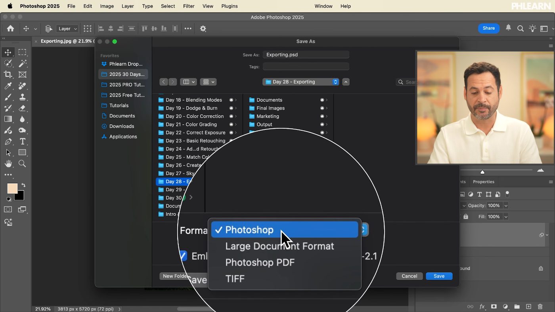This screenshot has height=312, width=555.
Task: Click the Home icon in options bar
Action: click(10, 29)
